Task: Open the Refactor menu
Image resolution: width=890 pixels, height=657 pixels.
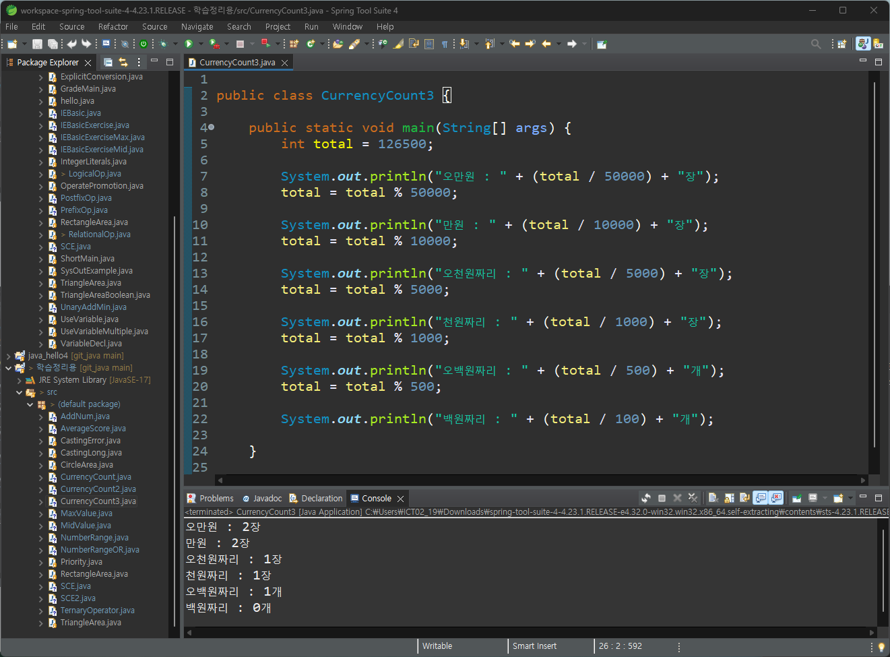Action: click(x=113, y=26)
